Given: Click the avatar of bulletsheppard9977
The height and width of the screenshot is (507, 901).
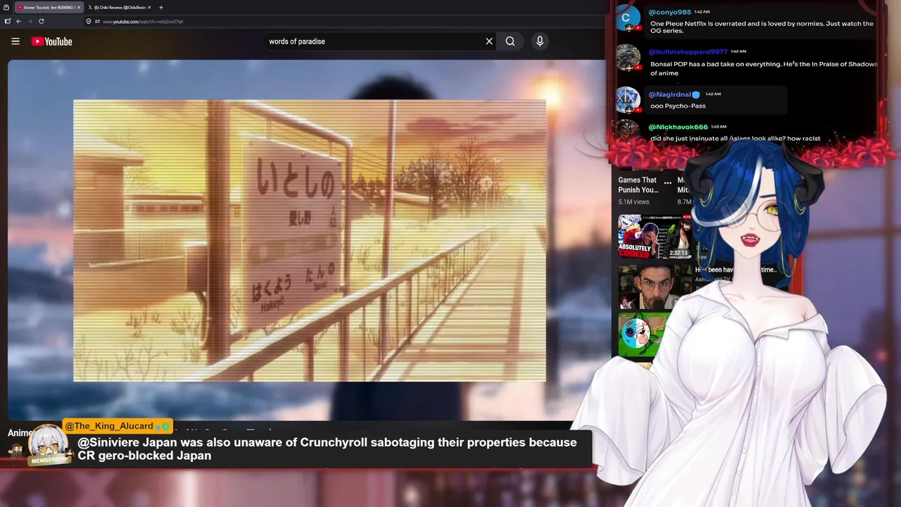Looking at the screenshot, I should tap(628, 58).
